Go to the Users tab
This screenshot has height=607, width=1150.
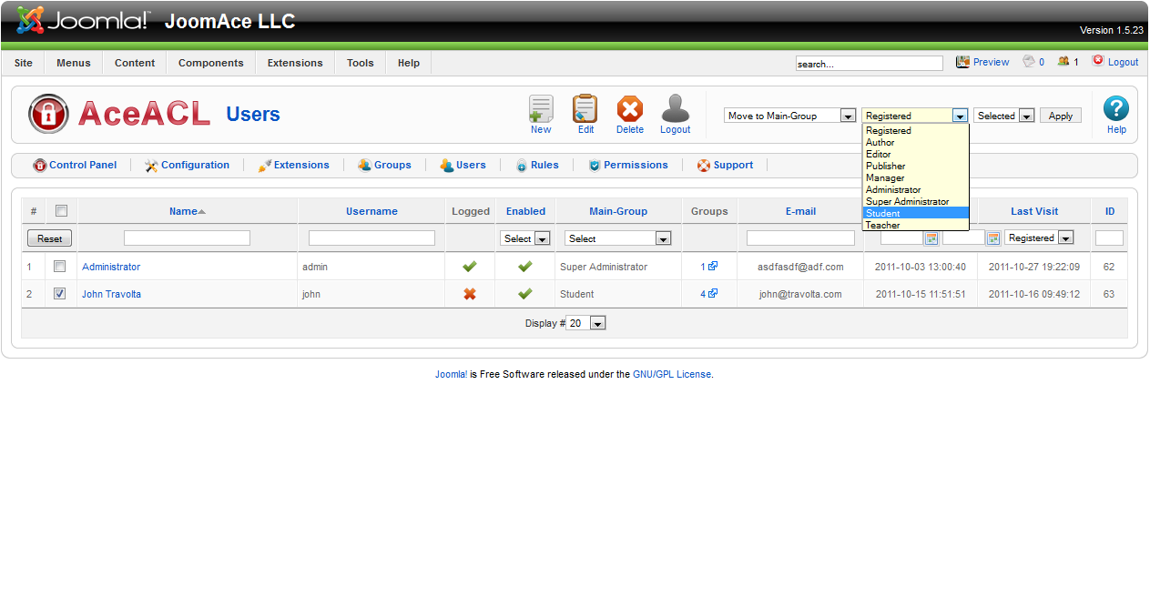point(463,166)
